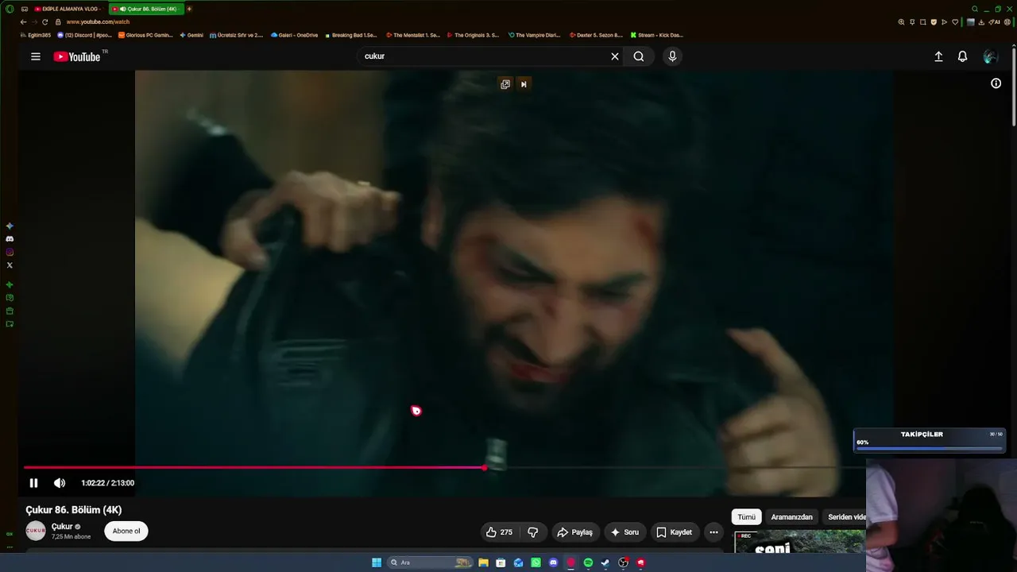Open the Stream - Kick Dashboard bookmark

click(x=656, y=35)
